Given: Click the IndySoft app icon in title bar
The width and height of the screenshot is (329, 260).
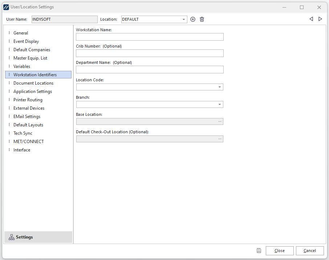Looking at the screenshot, I should [6, 7].
